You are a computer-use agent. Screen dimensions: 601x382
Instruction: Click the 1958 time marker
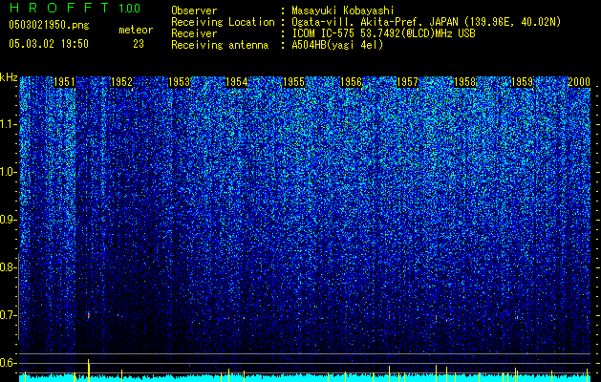tap(465, 82)
